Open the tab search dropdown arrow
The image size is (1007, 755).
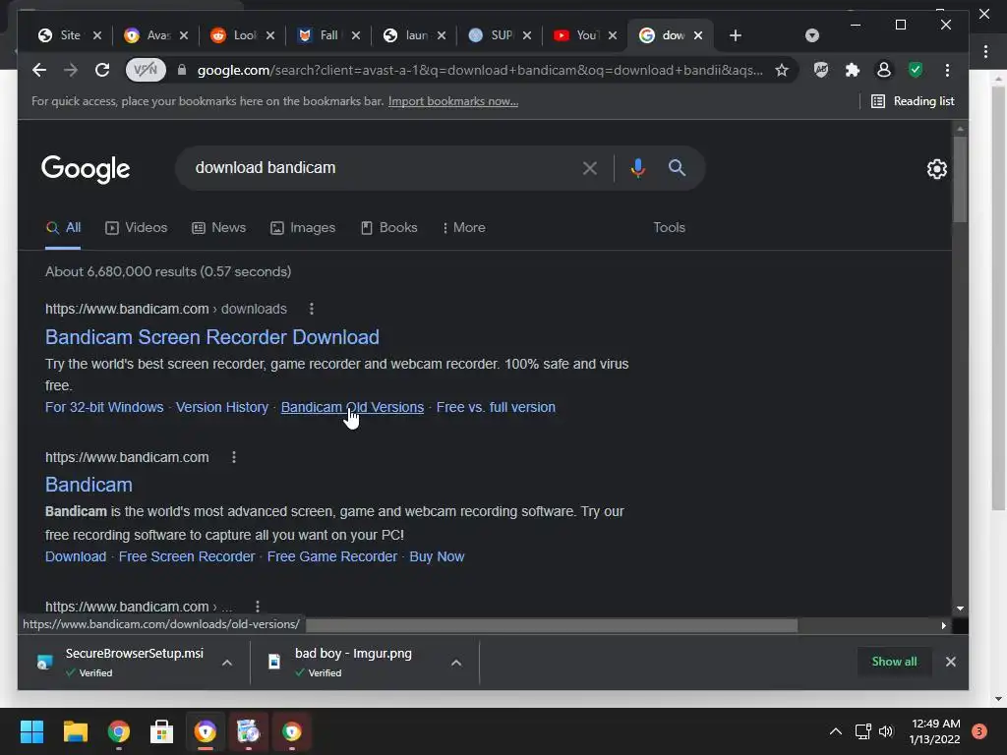click(x=811, y=35)
